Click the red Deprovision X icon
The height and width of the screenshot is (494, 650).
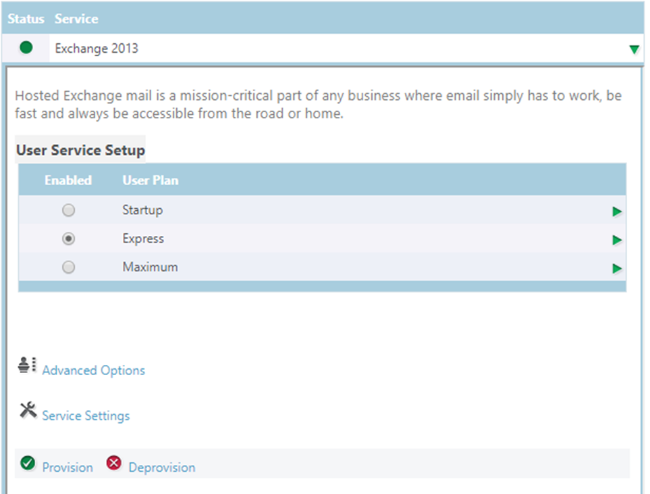114,464
